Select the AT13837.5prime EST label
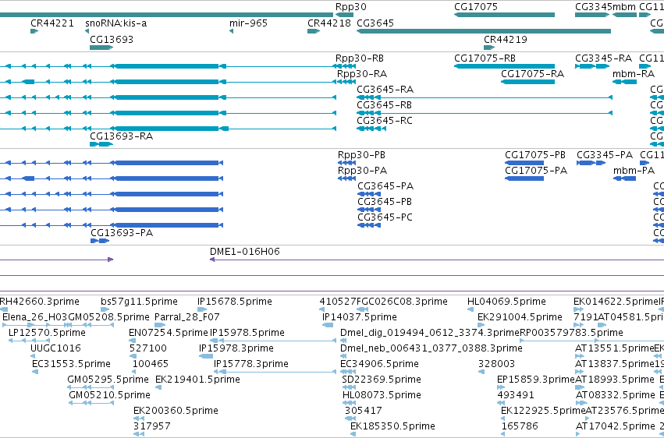This screenshot has width=664, height=438. tap(615, 365)
